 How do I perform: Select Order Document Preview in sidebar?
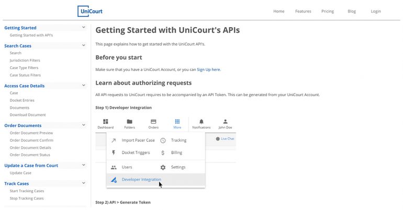point(31,133)
